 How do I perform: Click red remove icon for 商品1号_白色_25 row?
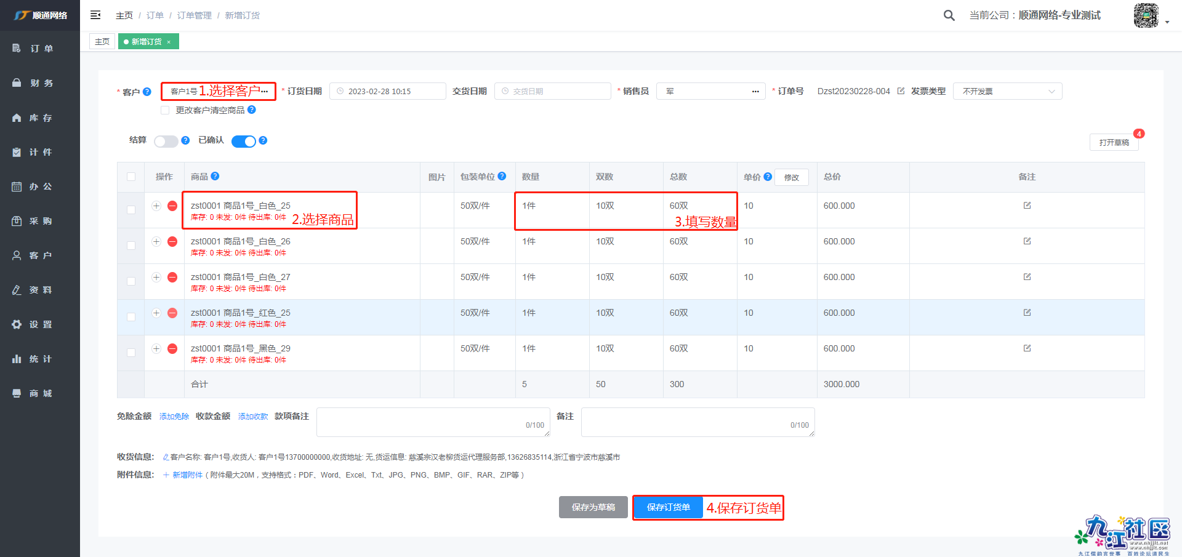172,206
